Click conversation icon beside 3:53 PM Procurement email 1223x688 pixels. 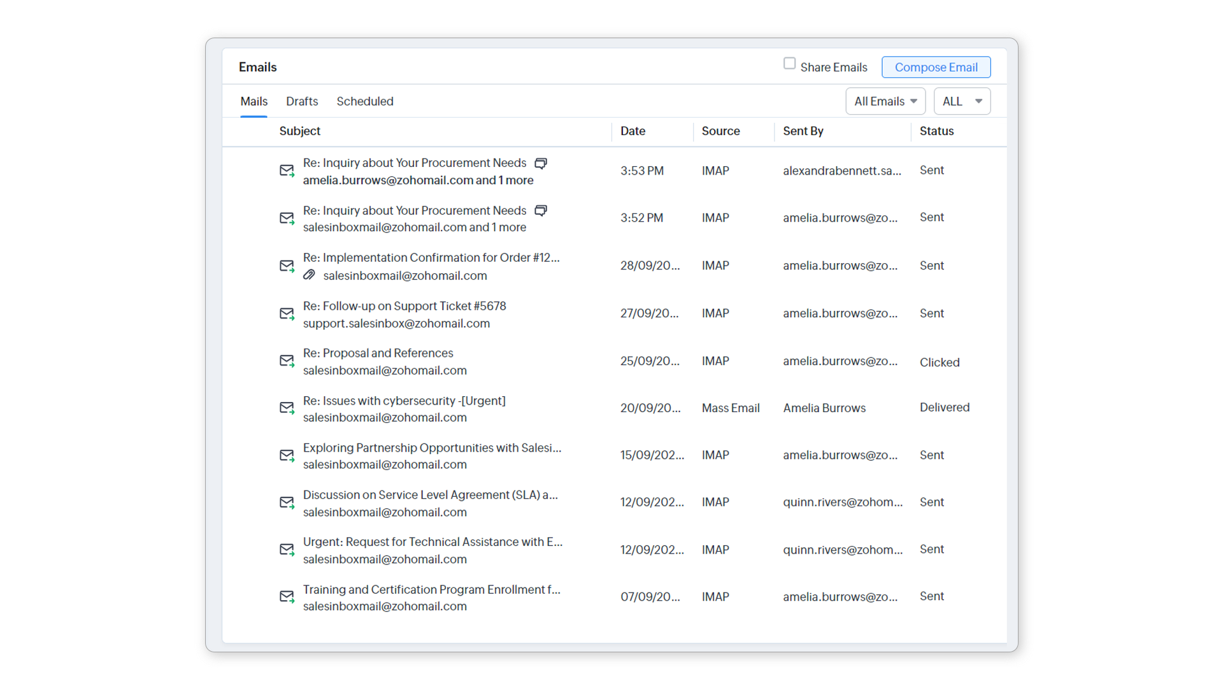[x=541, y=163]
